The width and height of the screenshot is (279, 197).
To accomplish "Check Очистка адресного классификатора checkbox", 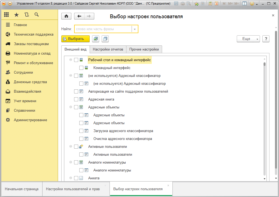I will tap(81, 139).
